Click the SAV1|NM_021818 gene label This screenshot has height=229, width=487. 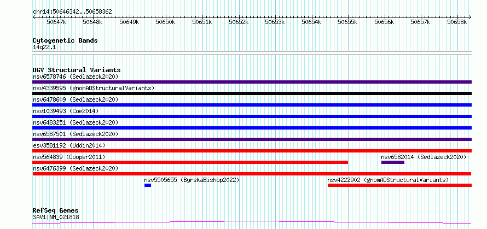(x=56, y=217)
